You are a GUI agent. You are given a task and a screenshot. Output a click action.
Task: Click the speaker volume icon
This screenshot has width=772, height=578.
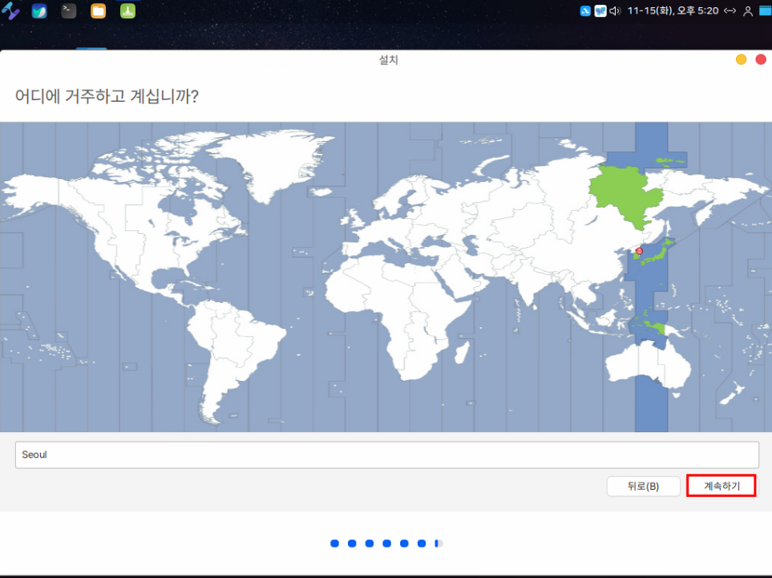click(x=615, y=11)
